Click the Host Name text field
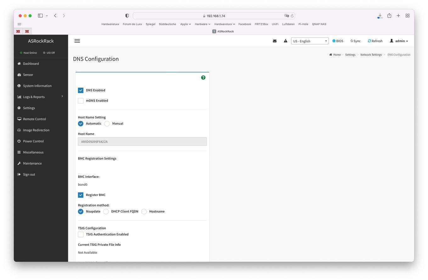Image resolution: width=428 pixels, height=280 pixels. click(142, 142)
